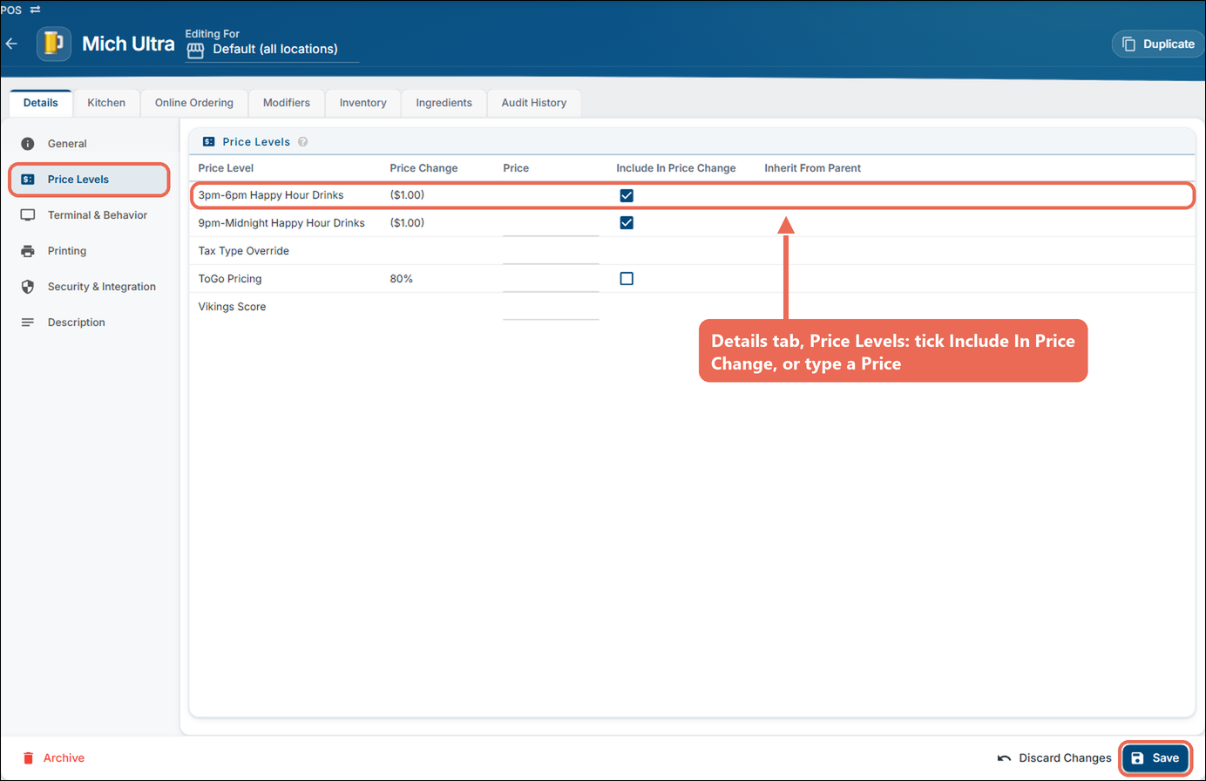Click the Price field for Vikings Score
Screen dimensions: 1206x781
point(551,307)
